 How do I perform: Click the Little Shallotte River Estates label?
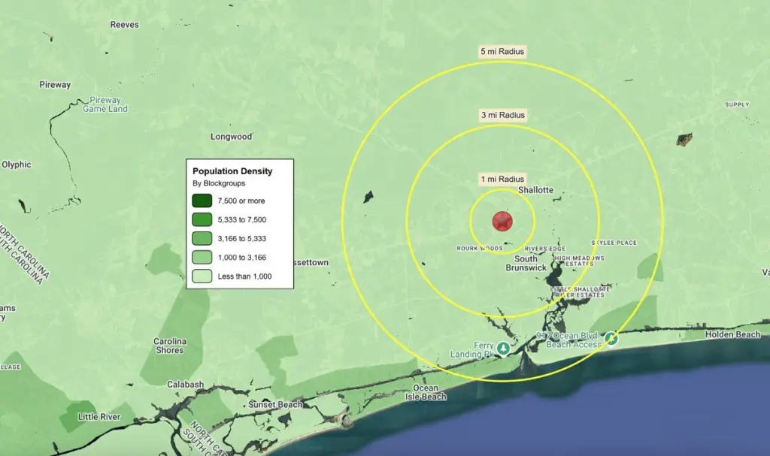[x=580, y=292]
